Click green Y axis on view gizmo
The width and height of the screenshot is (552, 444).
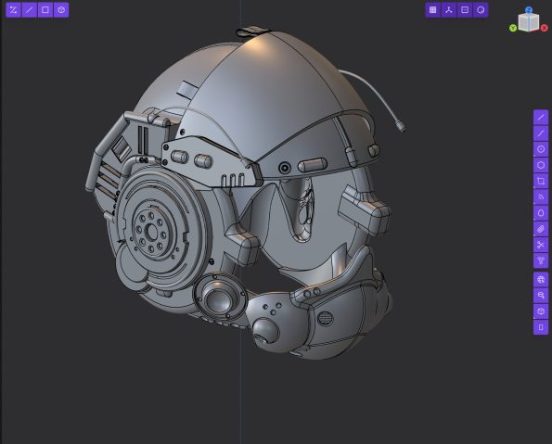[513, 28]
